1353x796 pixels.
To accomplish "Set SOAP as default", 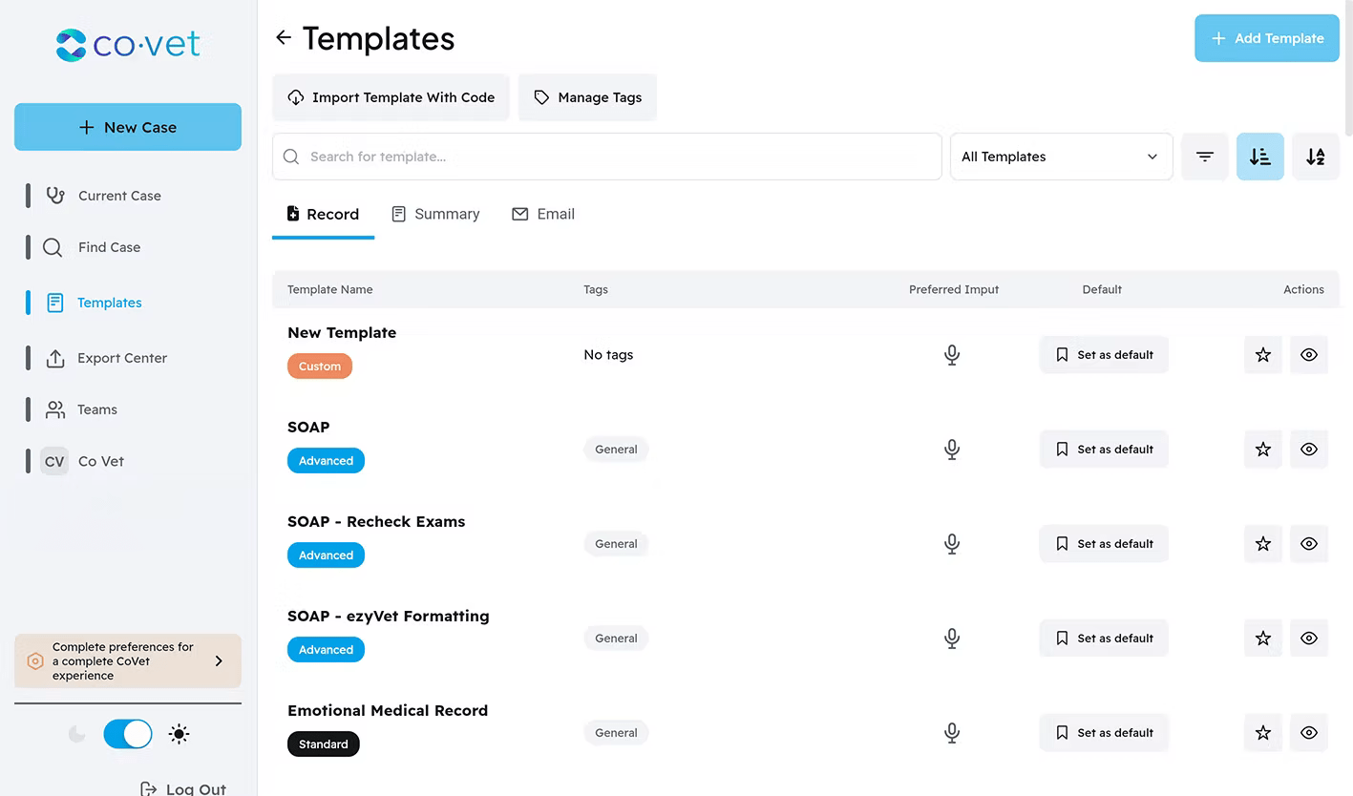I will 1104,450.
